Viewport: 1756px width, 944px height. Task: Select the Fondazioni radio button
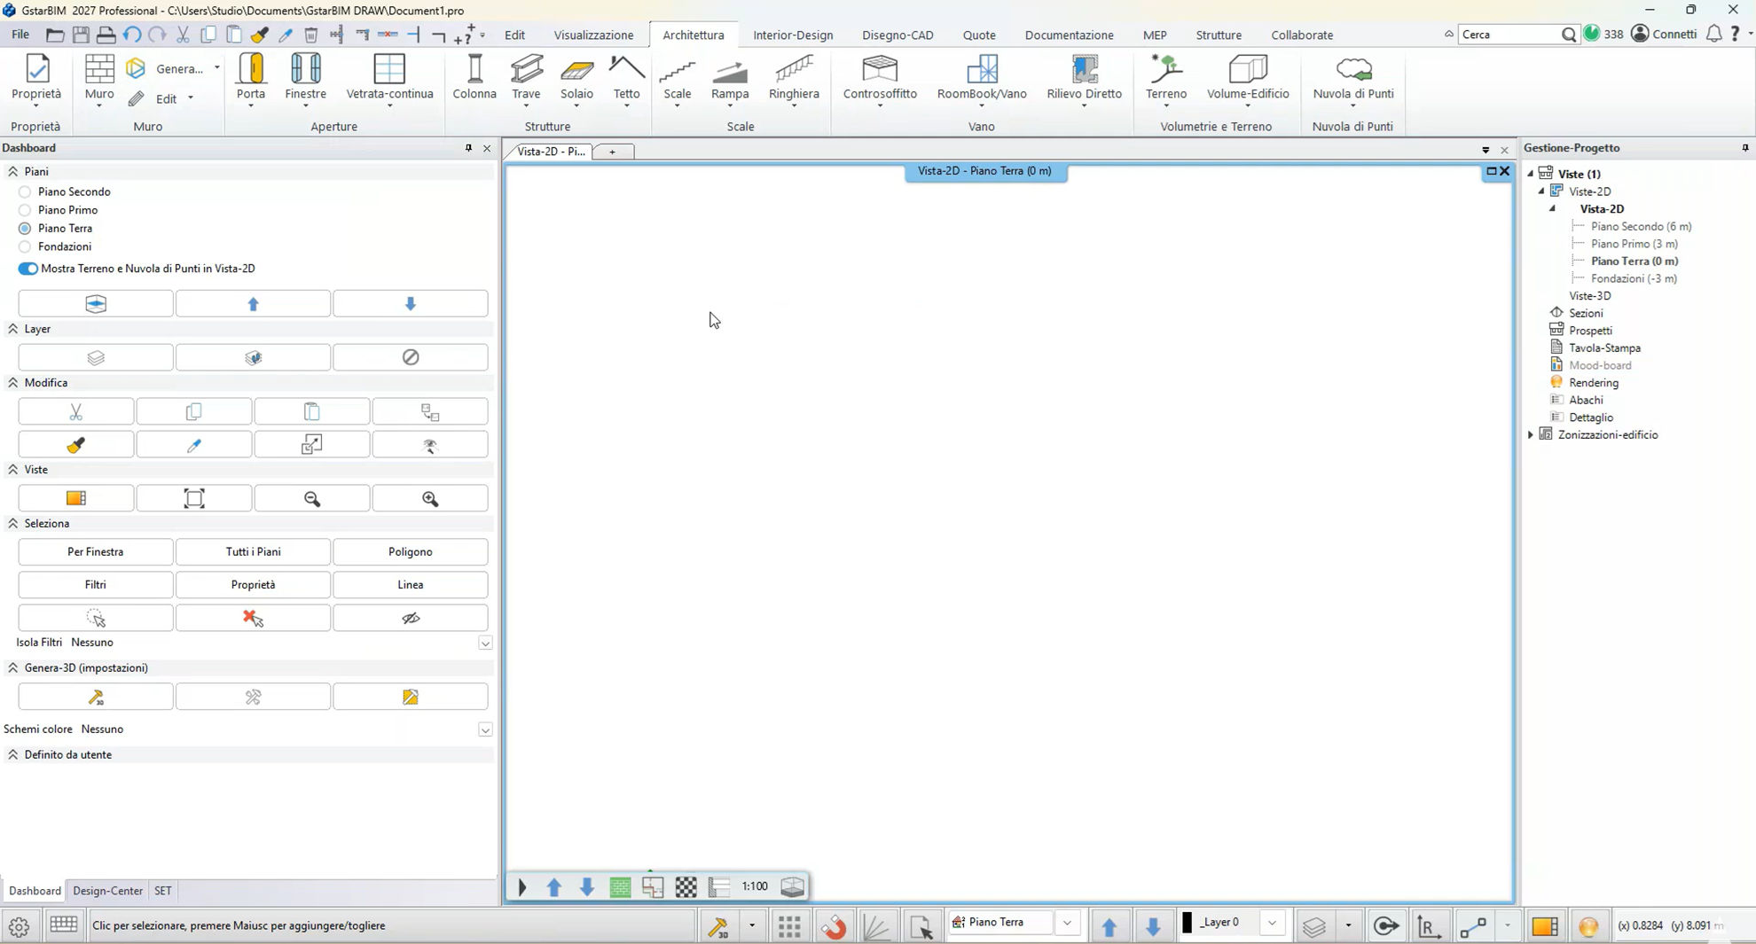(x=25, y=246)
